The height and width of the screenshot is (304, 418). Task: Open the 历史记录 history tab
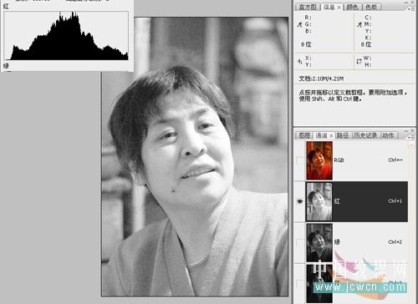tap(365, 135)
